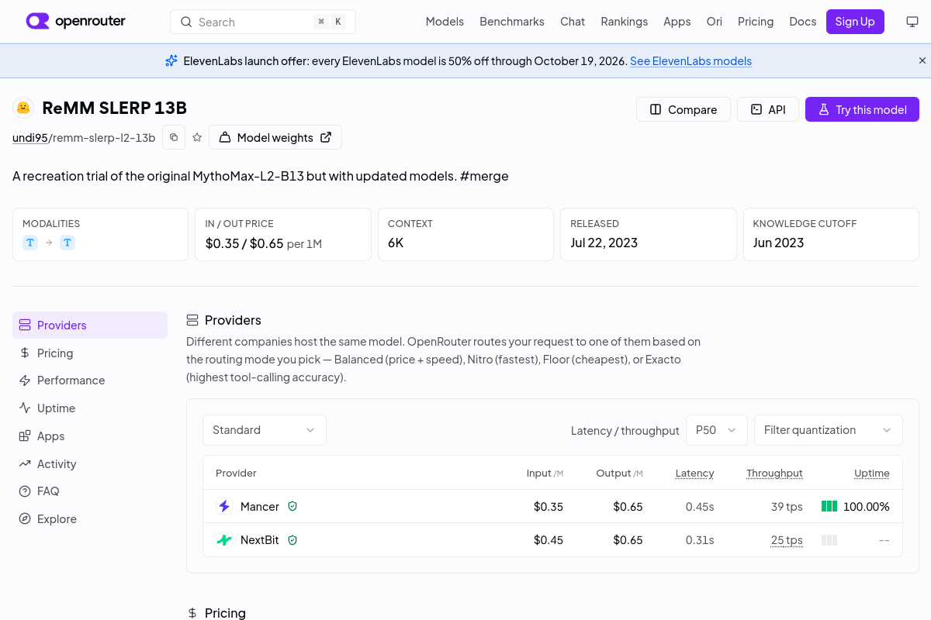The width and height of the screenshot is (931, 620).
Task: Open the Standard routing dropdown
Action: (x=265, y=430)
